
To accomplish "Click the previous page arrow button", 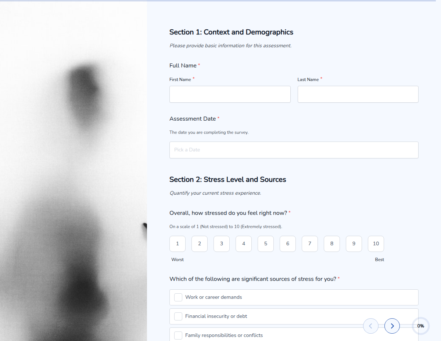I will (370, 326).
